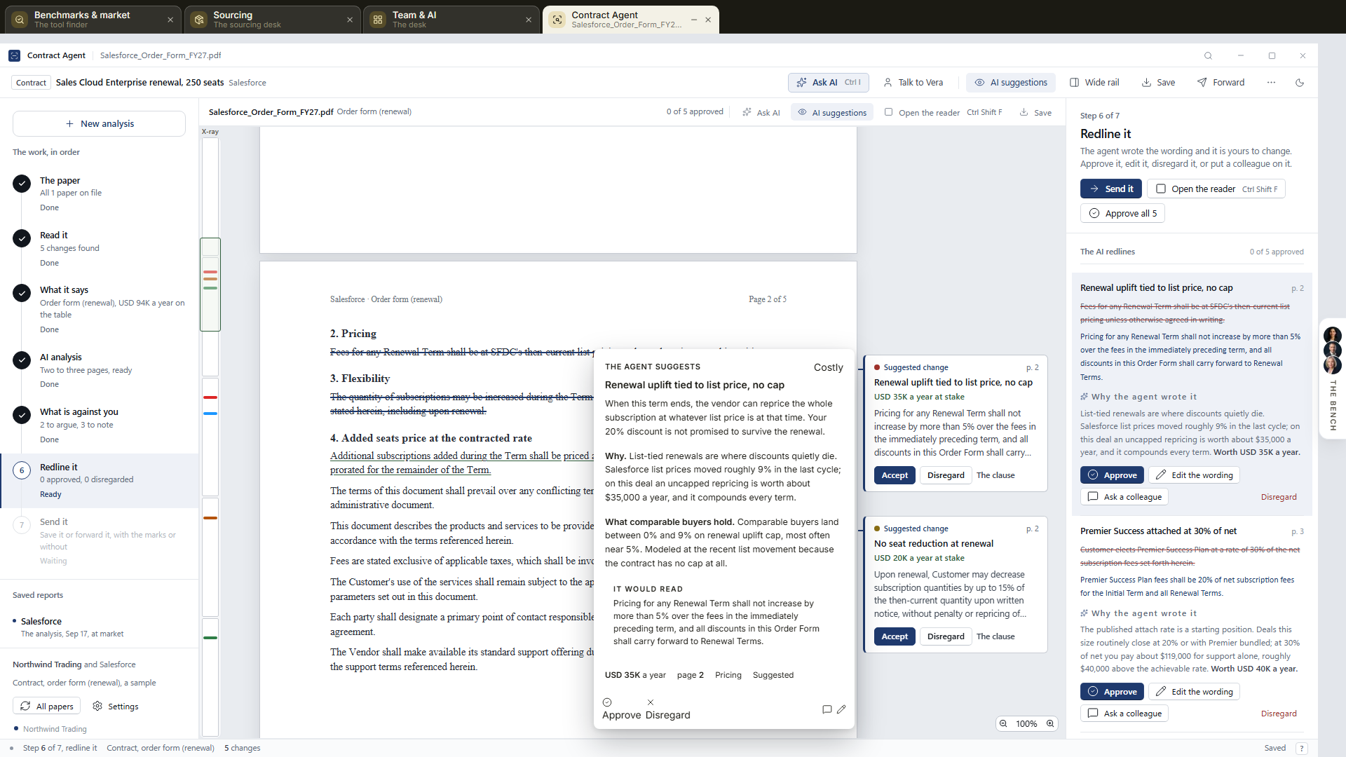Edit the wording of the Renewal uplift redline
Screen dimensions: 1346x757
[1194, 475]
